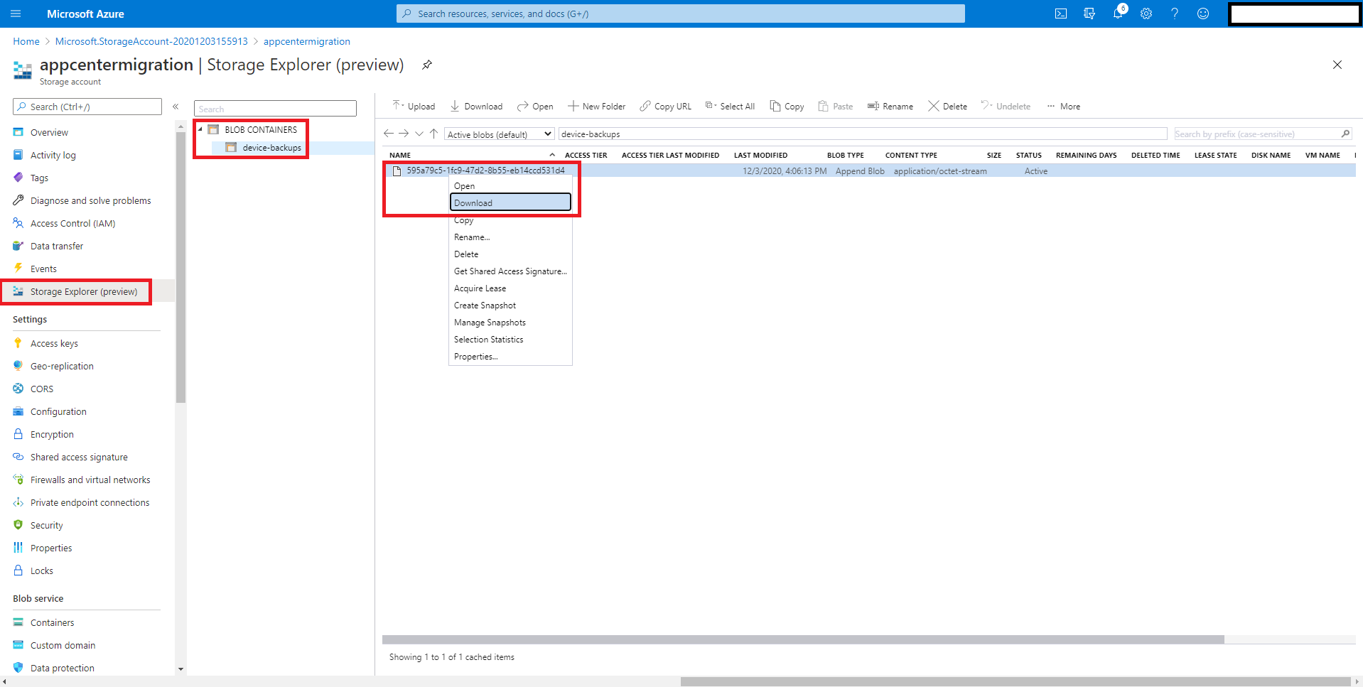Open Active blobs filter dropdown

499,134
